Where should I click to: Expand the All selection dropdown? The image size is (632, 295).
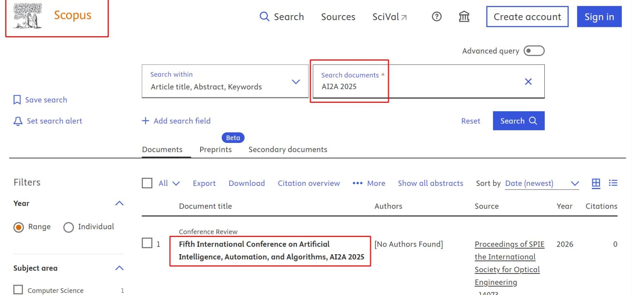point(169,183)
